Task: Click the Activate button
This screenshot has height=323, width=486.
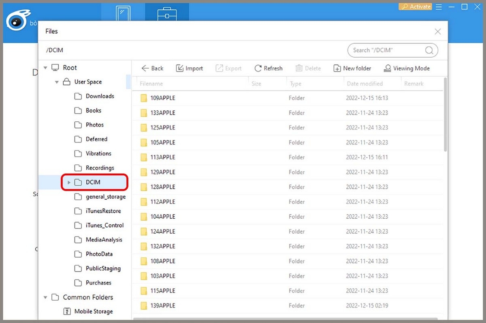Action: [x=415, y=6]
